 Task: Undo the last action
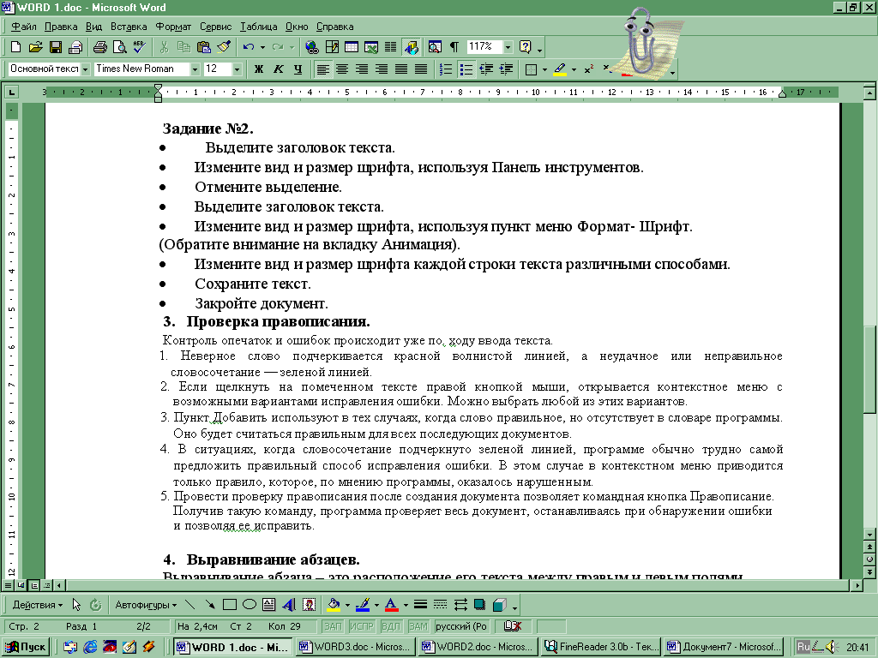click(249, 47)
